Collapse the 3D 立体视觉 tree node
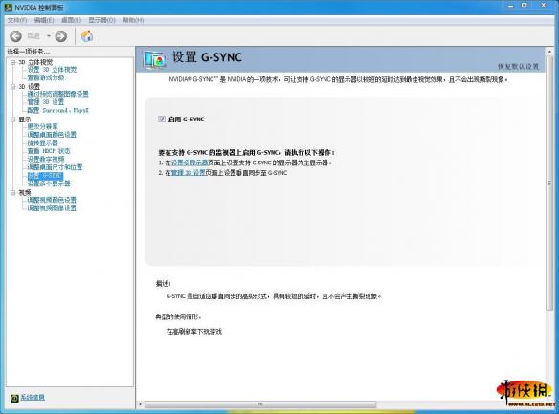559x414 pixels. pyautogui.click(x=12, y=63)
